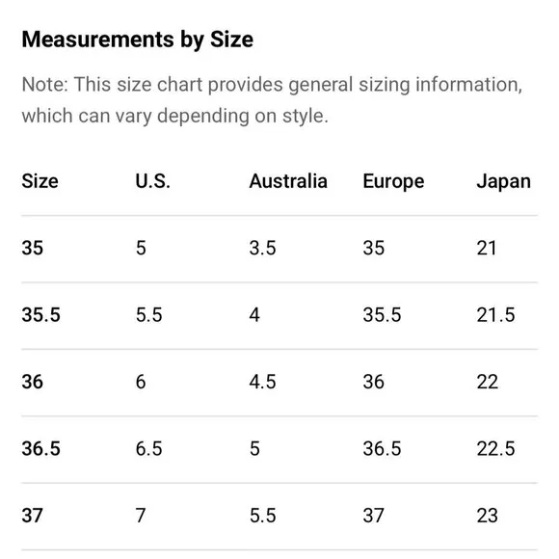Click the U.S. value 6.5
The width and height of the screenshot is (559, 559).
point(149,448)
